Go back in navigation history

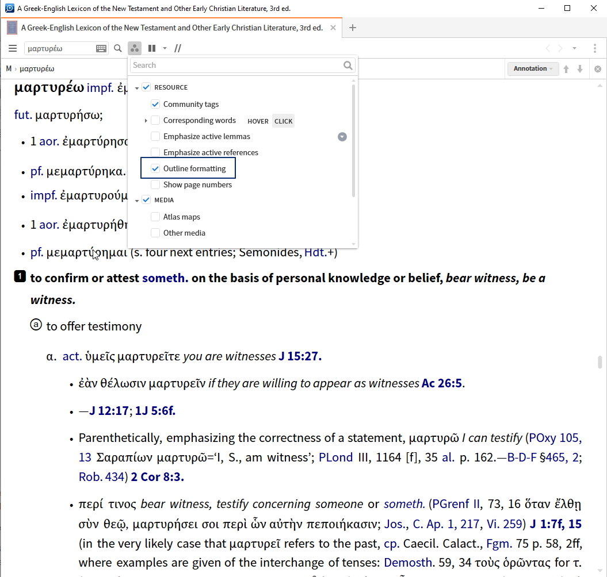point(548,48)
